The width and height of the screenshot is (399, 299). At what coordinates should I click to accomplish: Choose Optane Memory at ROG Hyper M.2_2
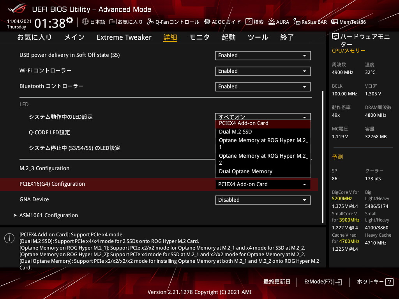(x=263, y=159)
